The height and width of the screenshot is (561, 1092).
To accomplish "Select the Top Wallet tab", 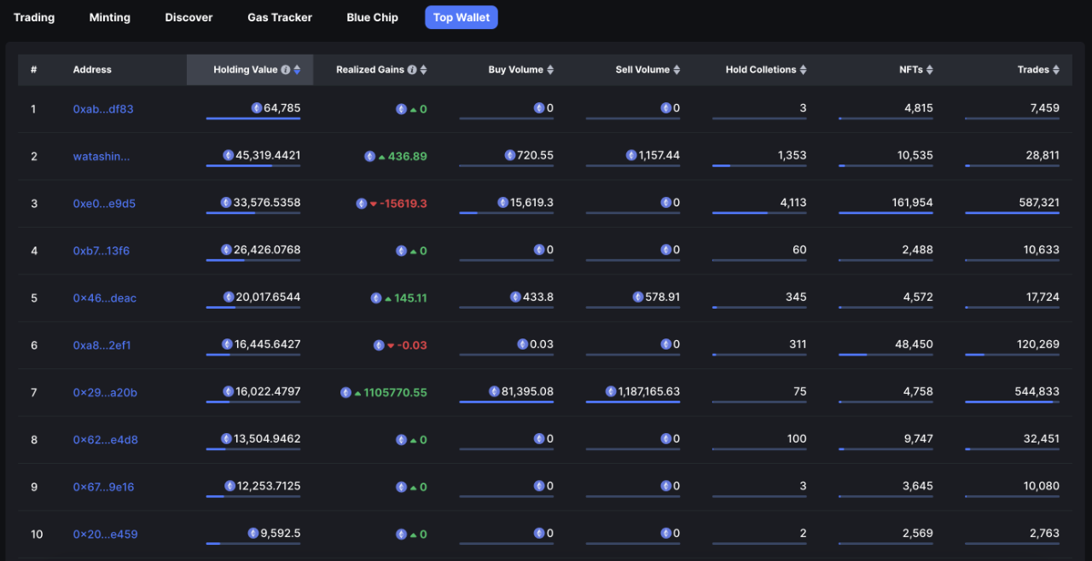I will 462,17.
